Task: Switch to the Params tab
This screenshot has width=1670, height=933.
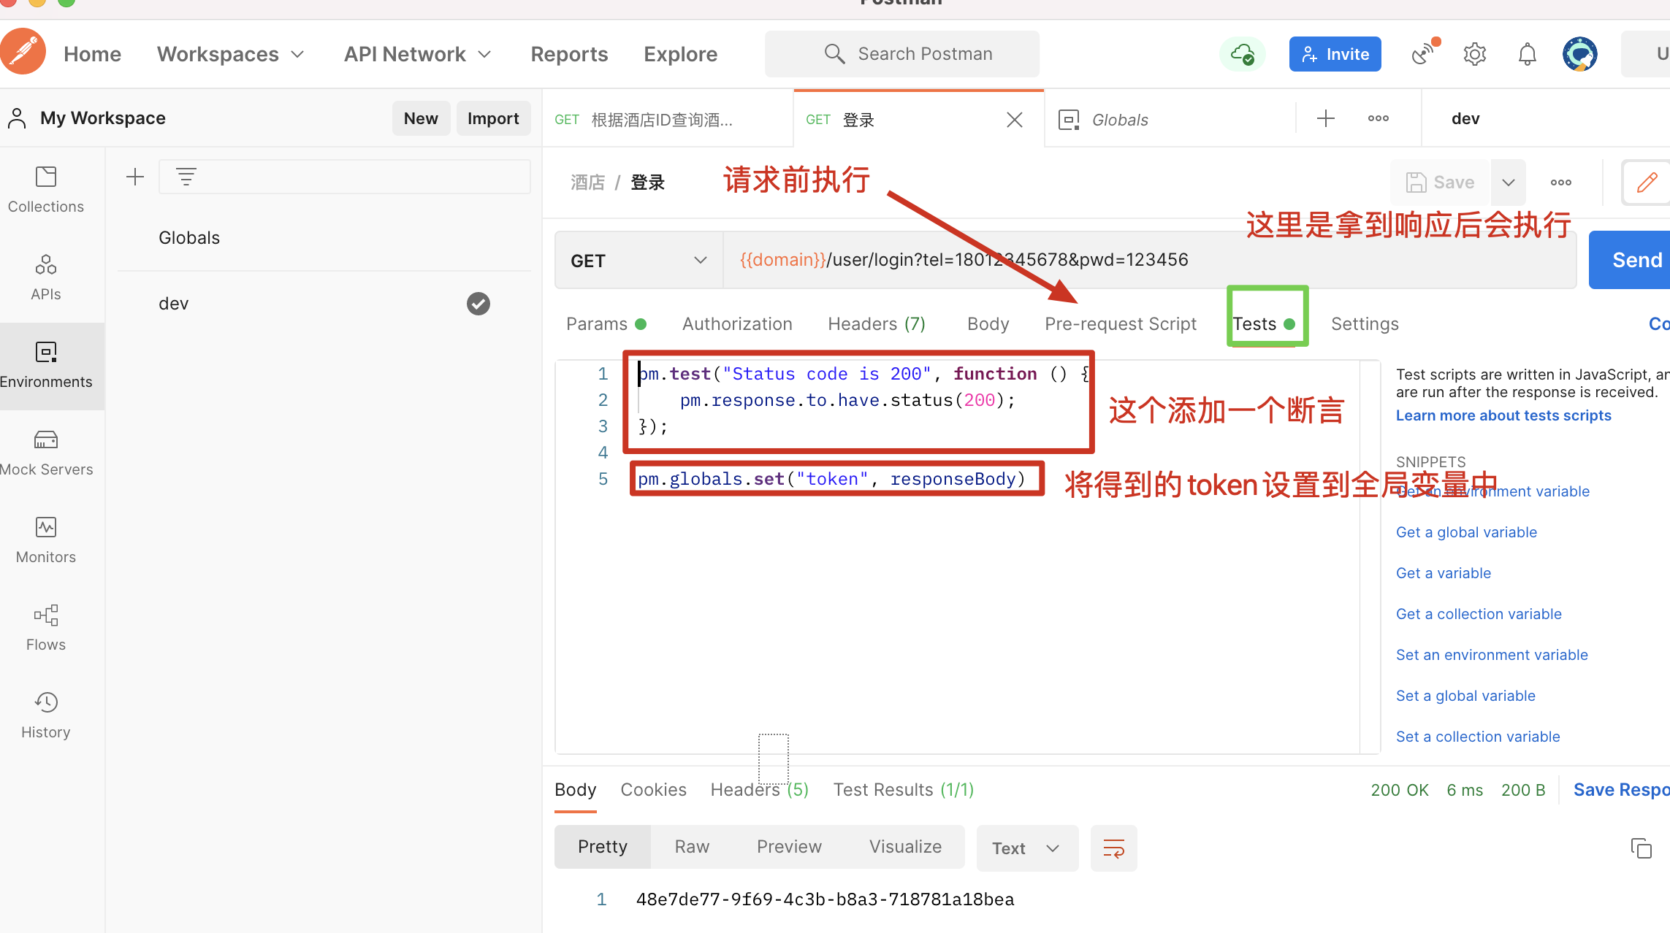Action: coord(606,323)
